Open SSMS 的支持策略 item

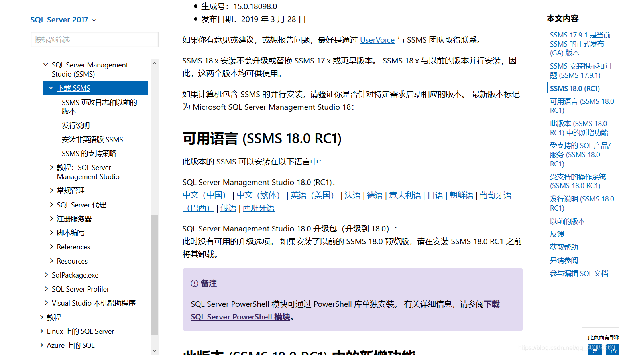click(x=89, y=153)
